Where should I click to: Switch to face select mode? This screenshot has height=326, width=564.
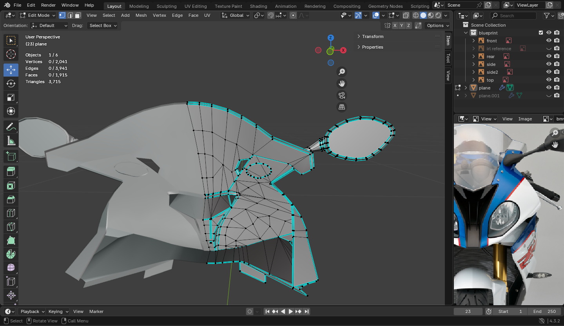click(78, 15)
